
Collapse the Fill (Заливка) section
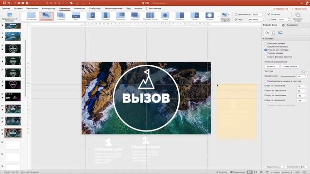click(x=263, y=39)
